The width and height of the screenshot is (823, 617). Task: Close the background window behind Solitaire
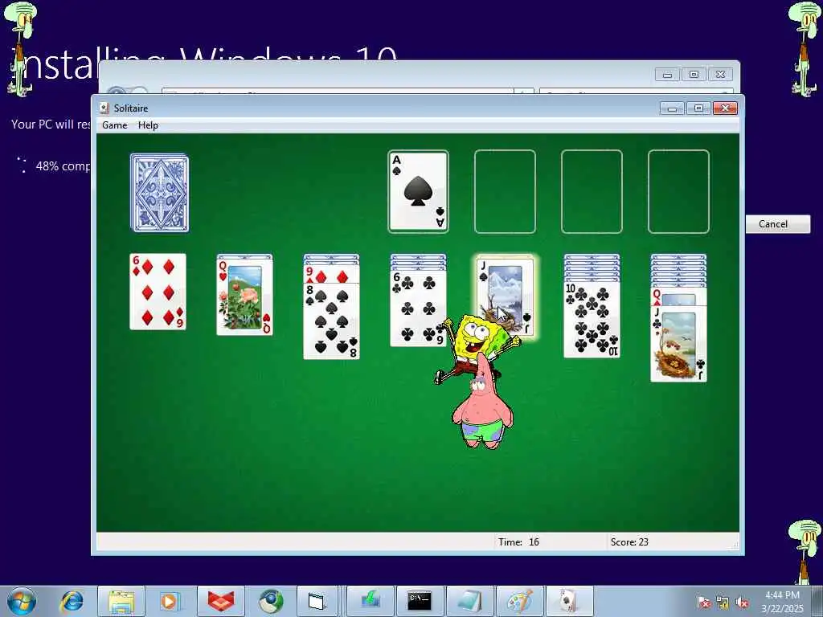coord(721,75)
